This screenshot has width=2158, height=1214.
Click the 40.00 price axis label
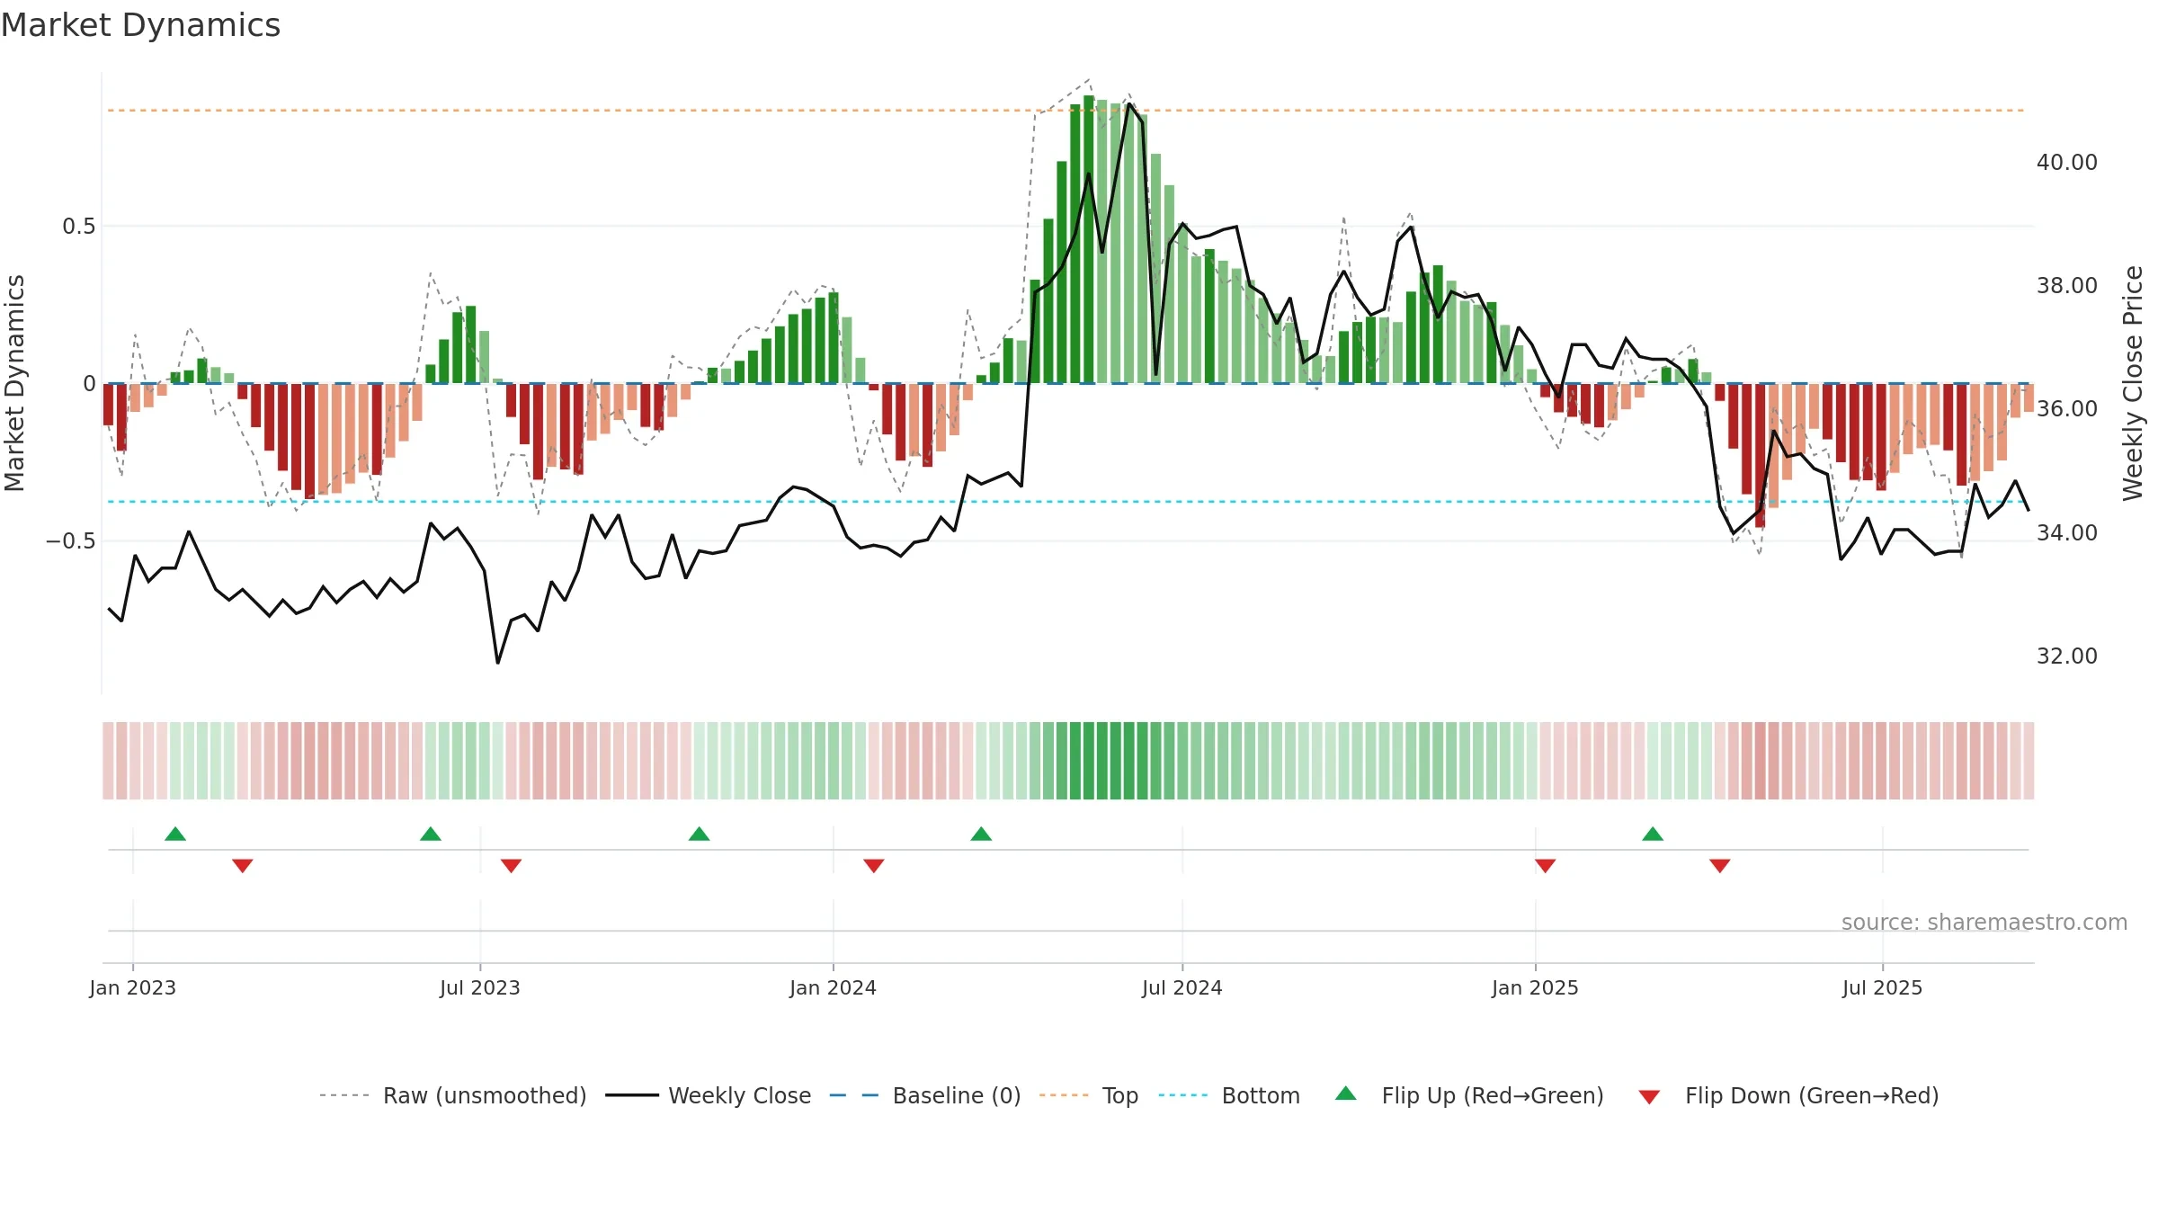(x=2067, y=163)
